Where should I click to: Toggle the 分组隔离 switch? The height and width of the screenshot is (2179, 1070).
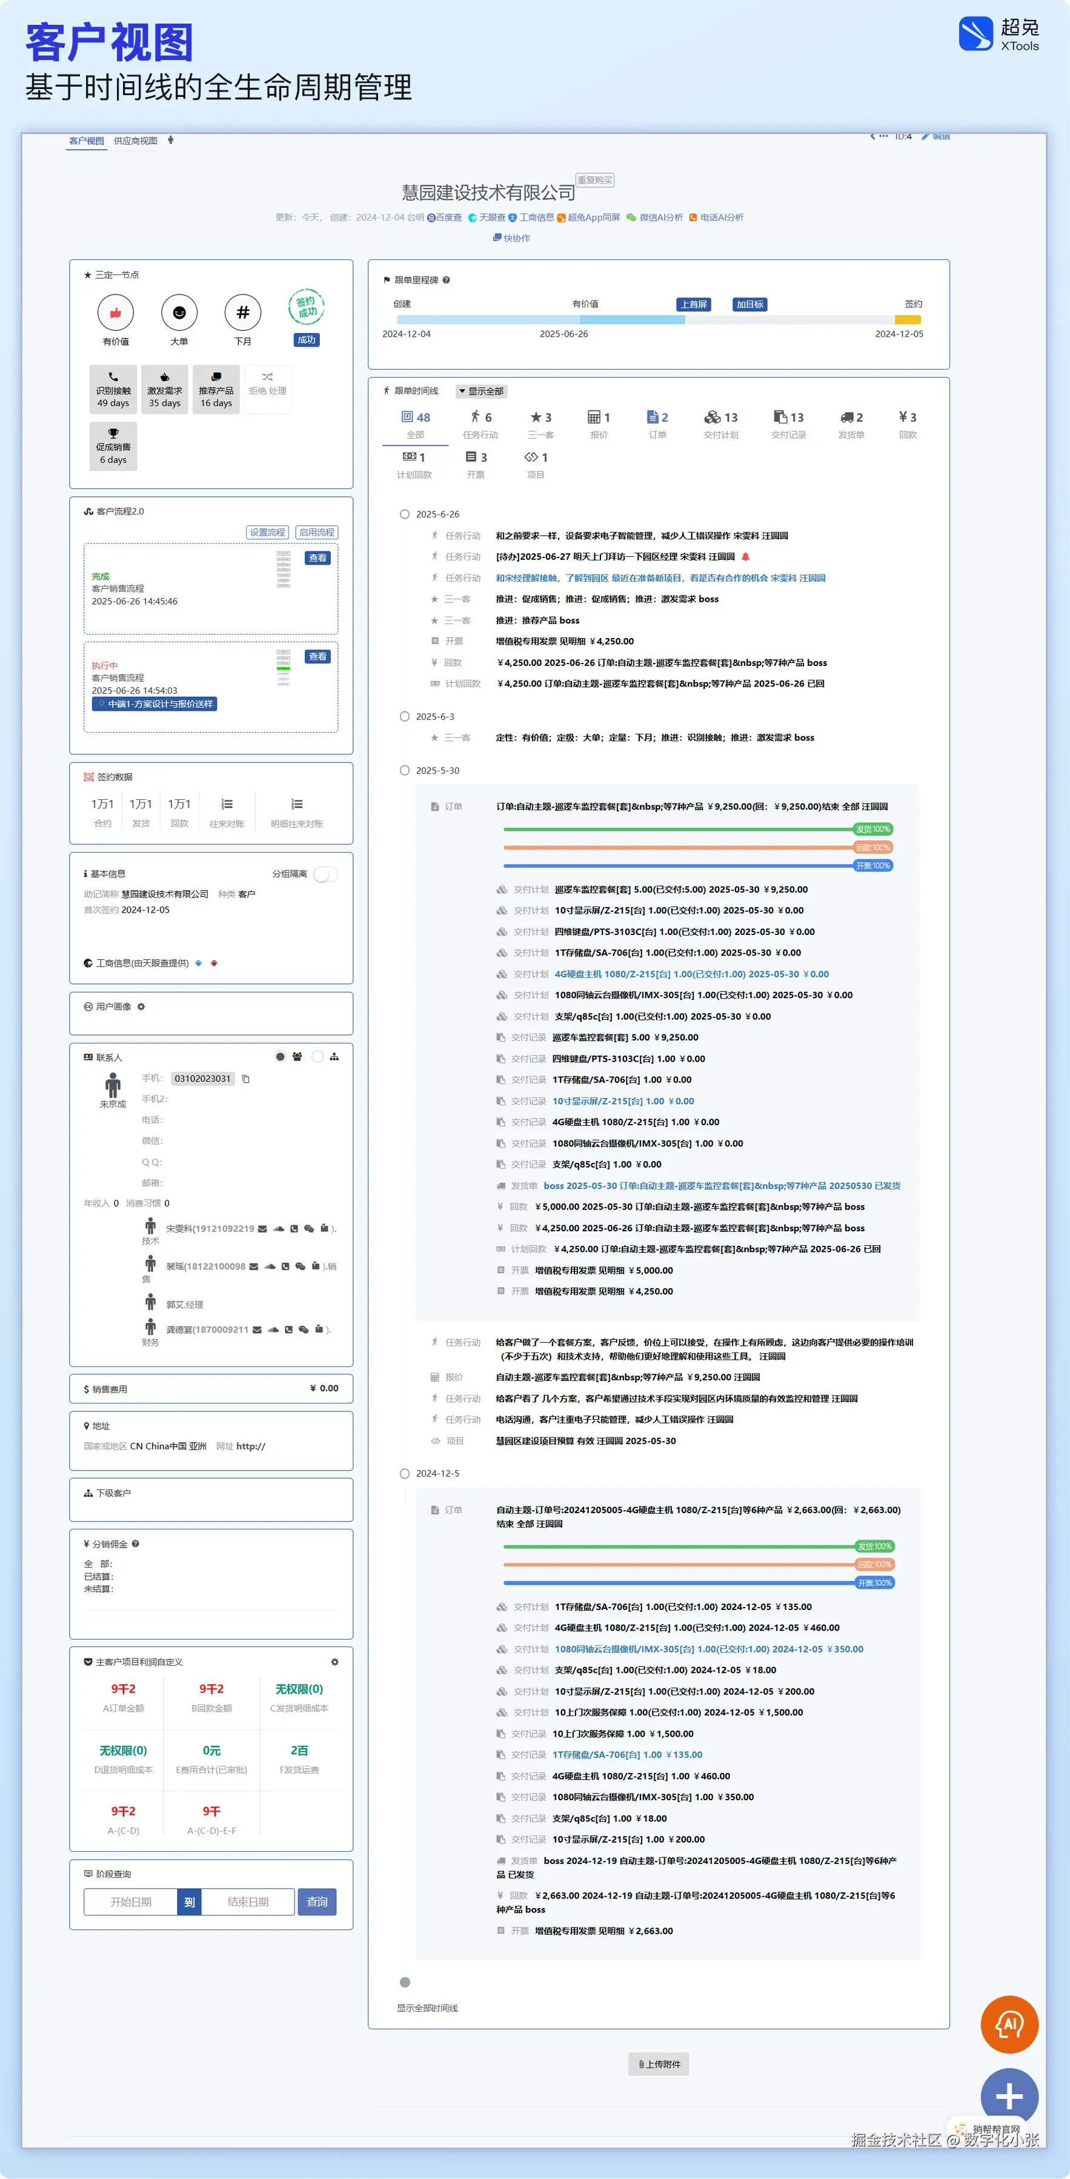[325, 874]
